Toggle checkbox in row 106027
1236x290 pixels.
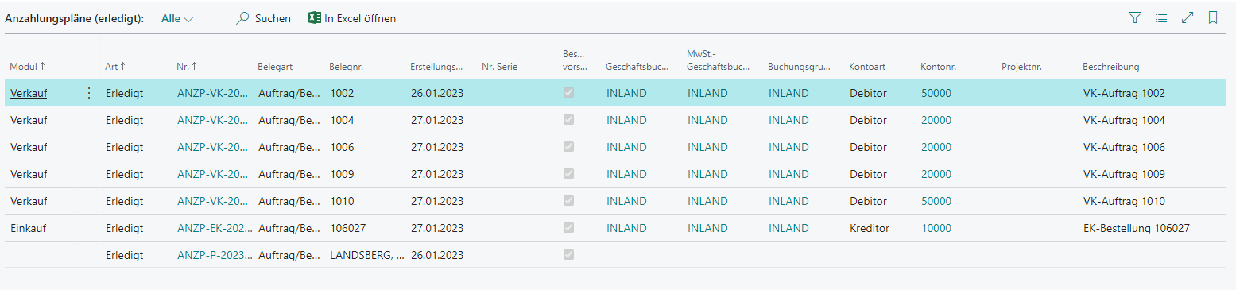[568, 228]
